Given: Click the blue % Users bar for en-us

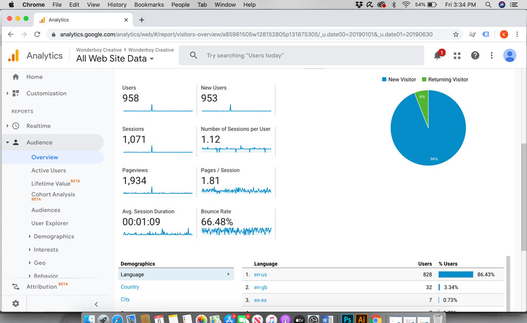Looking at the screenshot, I should coord(456,274).
